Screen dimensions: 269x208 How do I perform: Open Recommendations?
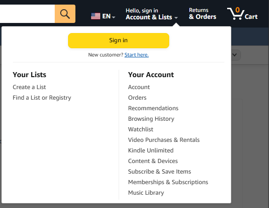point(153,108)
